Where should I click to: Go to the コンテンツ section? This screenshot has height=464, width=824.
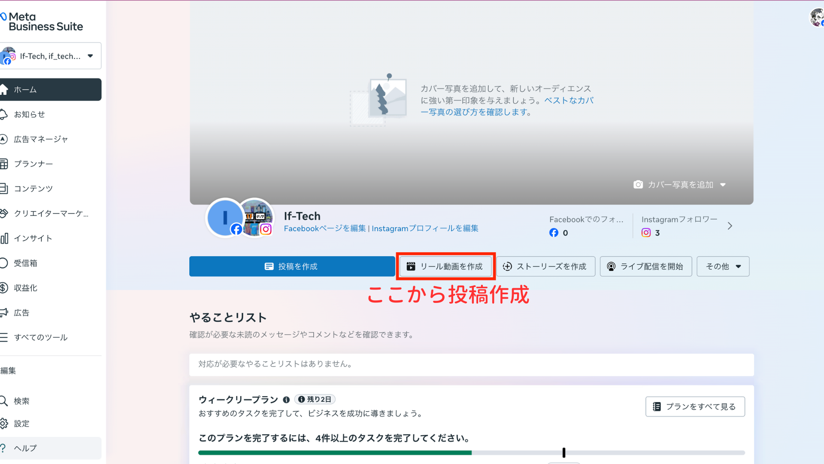pos(33,188)
